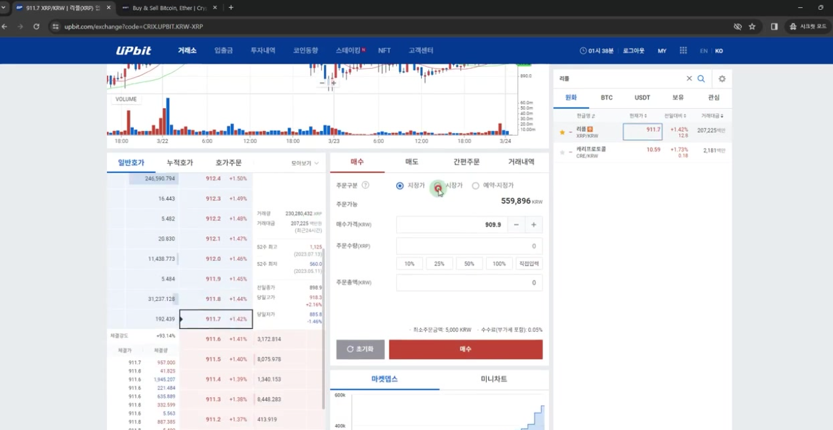The height and width of the screenshot is (430, 833).
Task: Open the tab search chevron in browser
Action: point(5,7)
